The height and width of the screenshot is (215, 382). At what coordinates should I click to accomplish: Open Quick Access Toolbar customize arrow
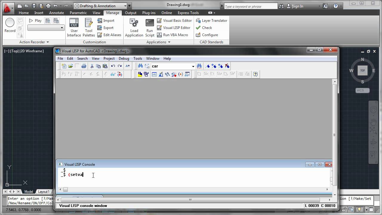(129, 6)
